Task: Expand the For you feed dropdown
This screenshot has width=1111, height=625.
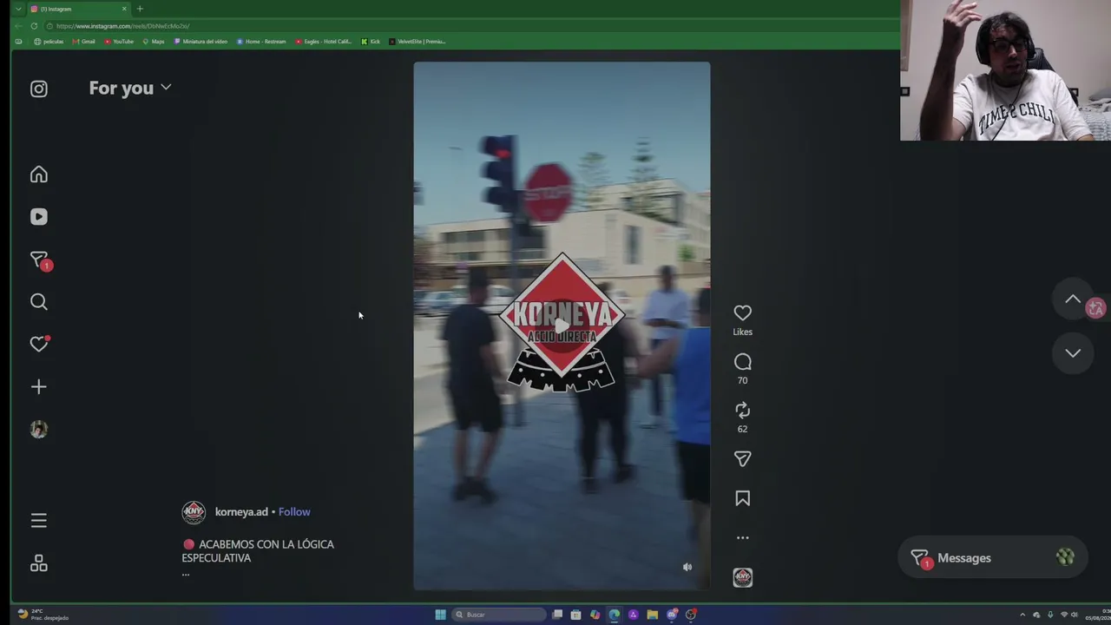Action: point(130,88)
